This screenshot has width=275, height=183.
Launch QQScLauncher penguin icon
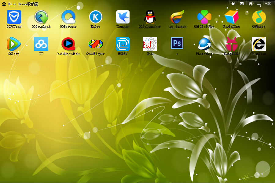click(150, 17)
